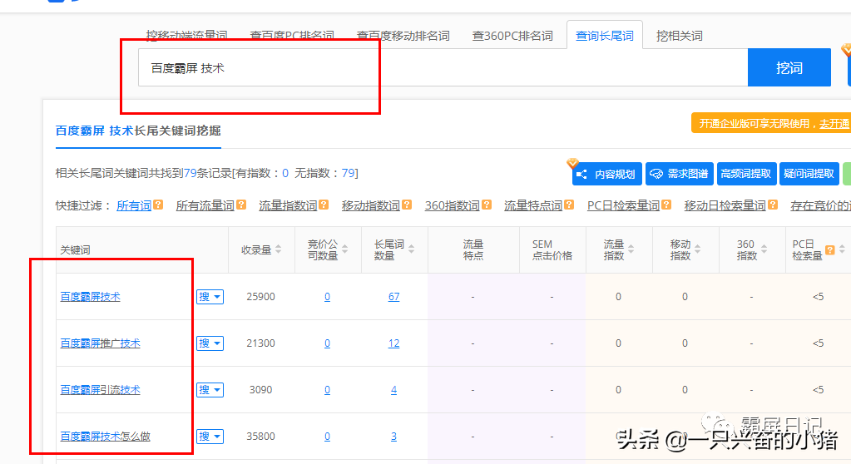Open the 查询长尾词 tab

click(605, 36)
